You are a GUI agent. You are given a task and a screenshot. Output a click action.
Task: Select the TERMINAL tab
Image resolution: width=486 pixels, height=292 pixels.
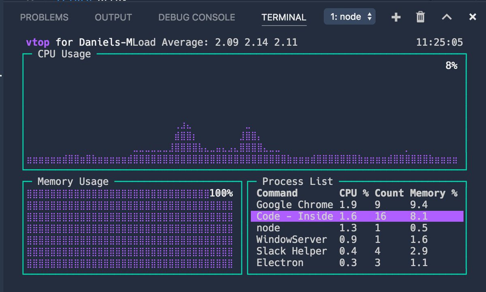click(284, 17)
